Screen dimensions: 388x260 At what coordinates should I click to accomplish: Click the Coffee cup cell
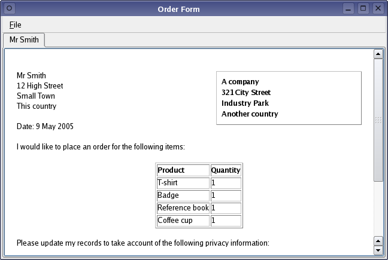183,221
